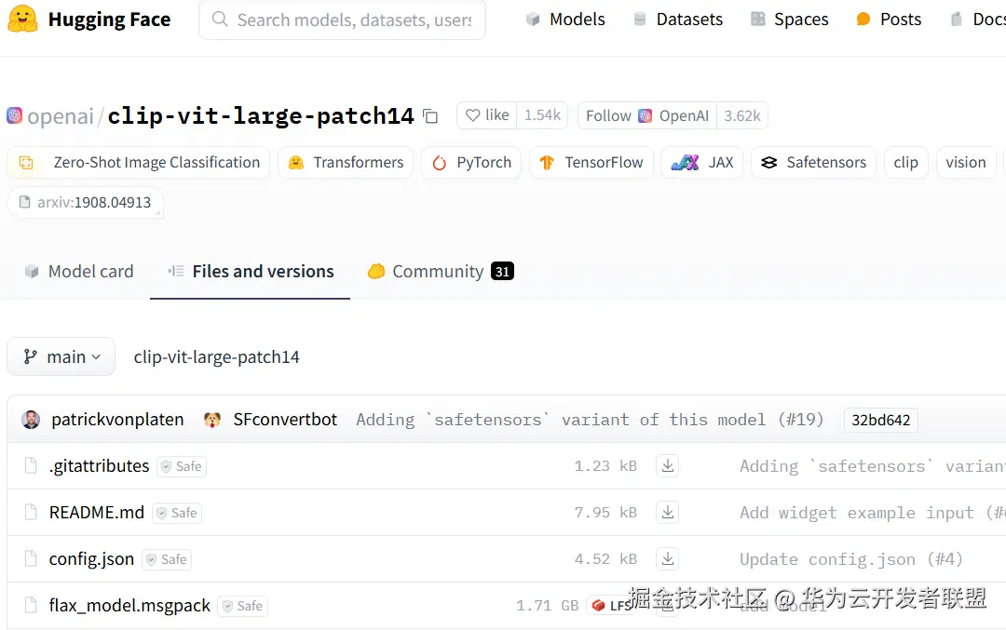Open the latest commit message about safetensors variant
This screenshot has width=1006, height=630.
pos(590,420)
